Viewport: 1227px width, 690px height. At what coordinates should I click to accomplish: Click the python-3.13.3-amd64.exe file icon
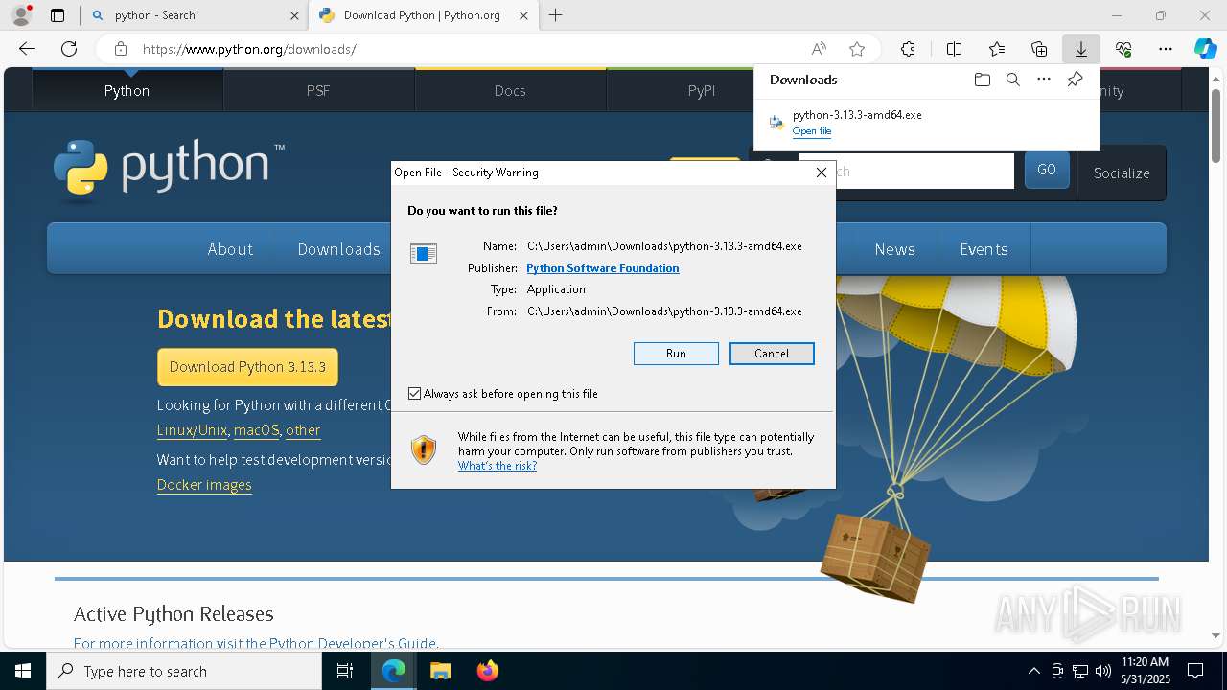[x=776, y=122]
